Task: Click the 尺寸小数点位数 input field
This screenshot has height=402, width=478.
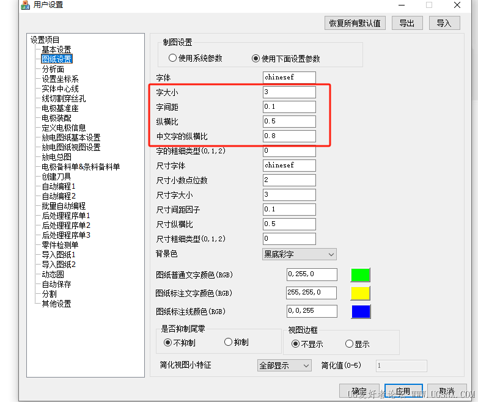Action: pos(289,180)
